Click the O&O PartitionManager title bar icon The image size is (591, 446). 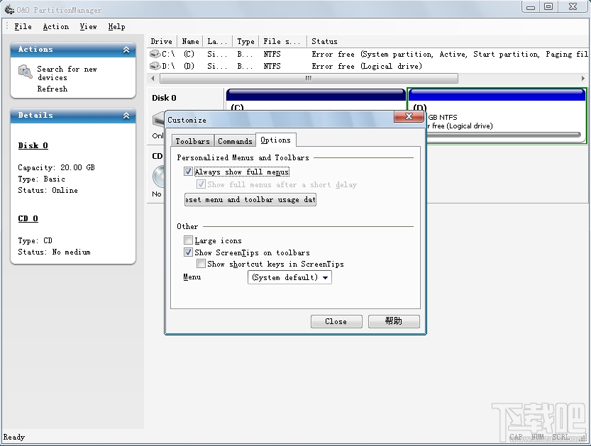click(x=10, y=9)
